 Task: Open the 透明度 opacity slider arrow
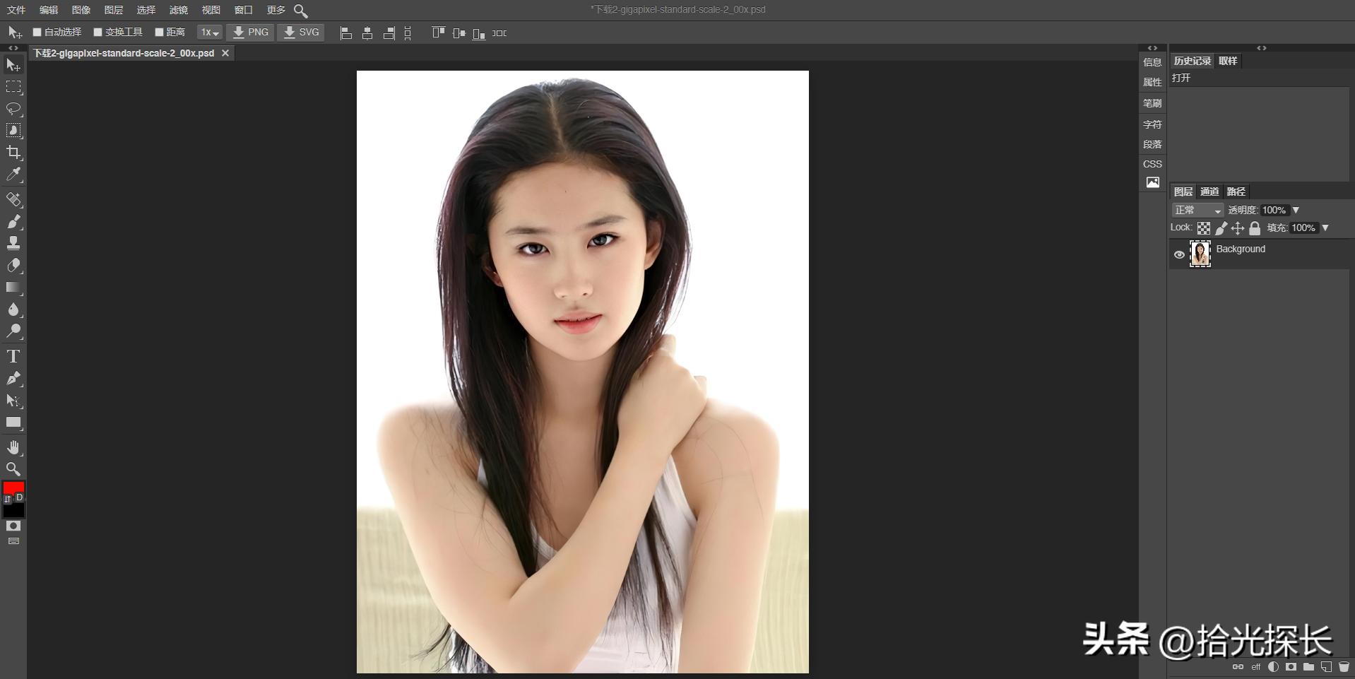point(1296,211)
